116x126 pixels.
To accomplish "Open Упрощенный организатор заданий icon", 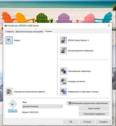I will [x=9, y=92].
